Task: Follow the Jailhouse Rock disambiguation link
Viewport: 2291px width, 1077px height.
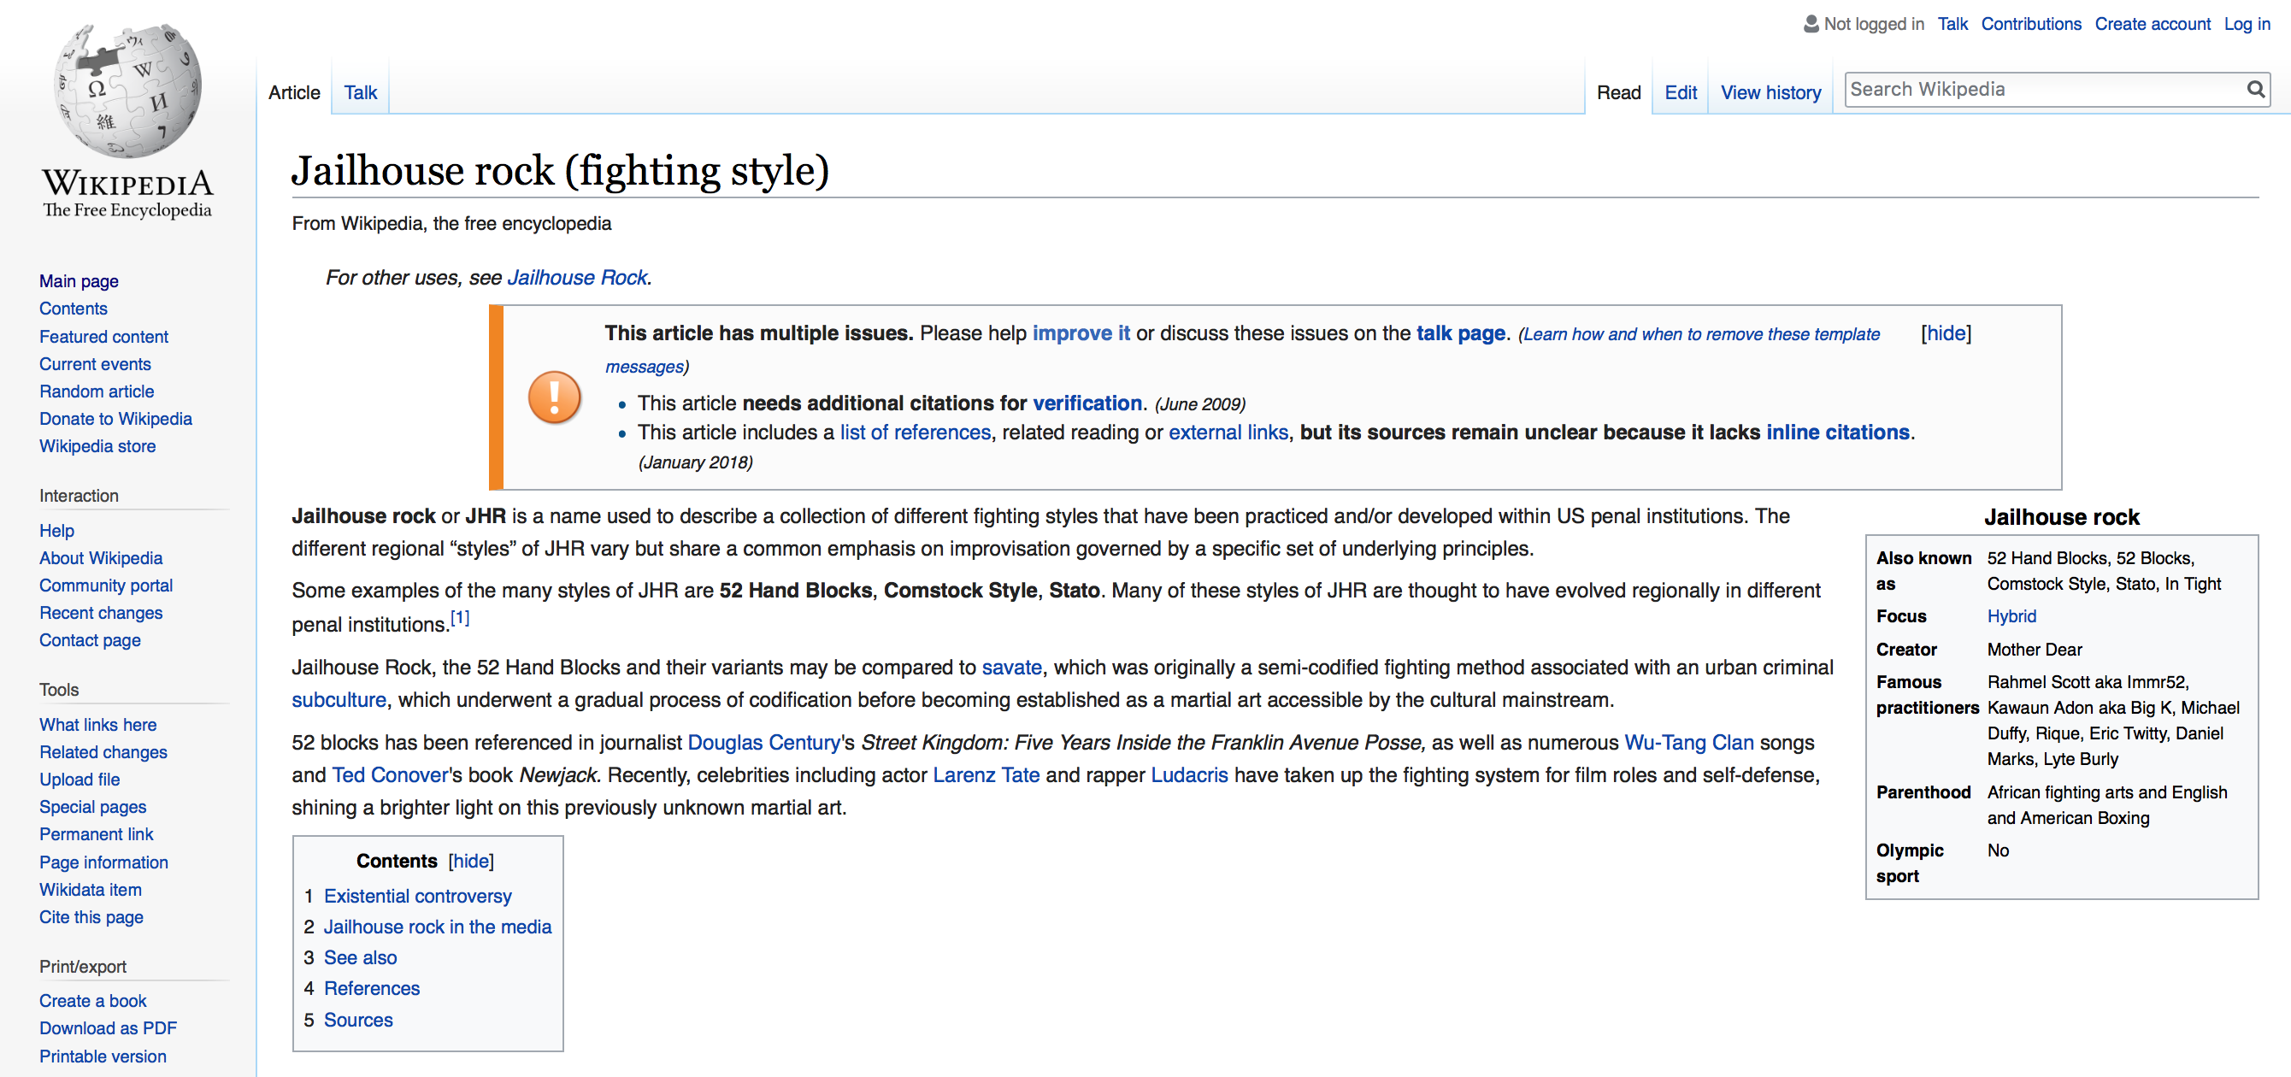Action: (x=576, y=278)
